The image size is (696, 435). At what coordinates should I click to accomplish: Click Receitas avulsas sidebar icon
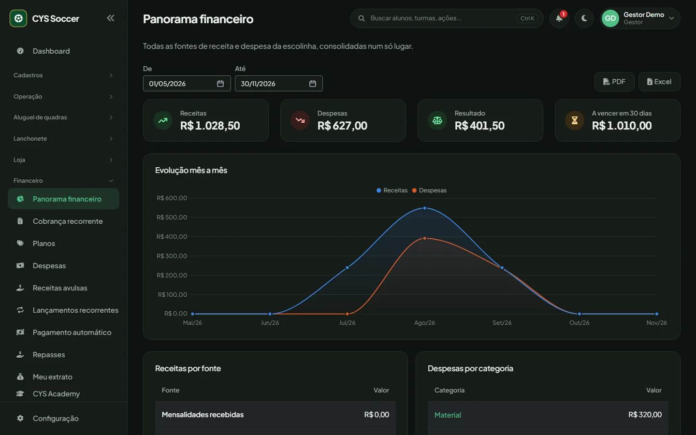tap(20, 288)
